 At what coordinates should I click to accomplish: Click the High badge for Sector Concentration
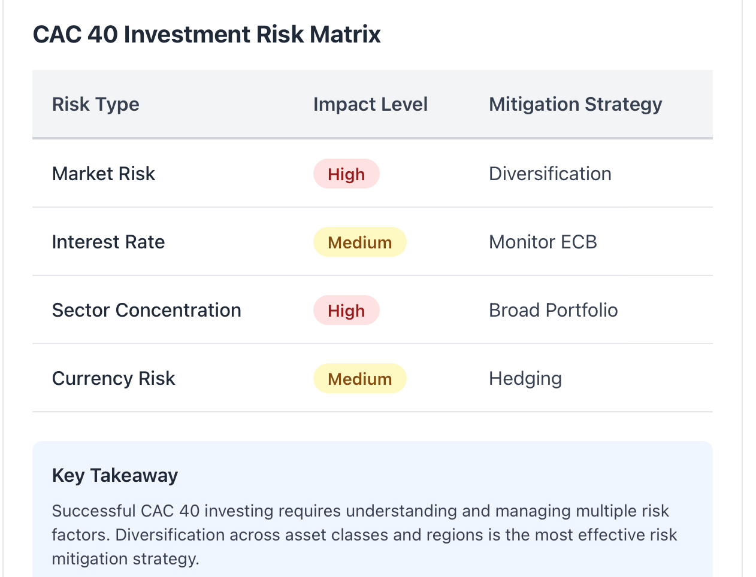click(x=346, y=310)
